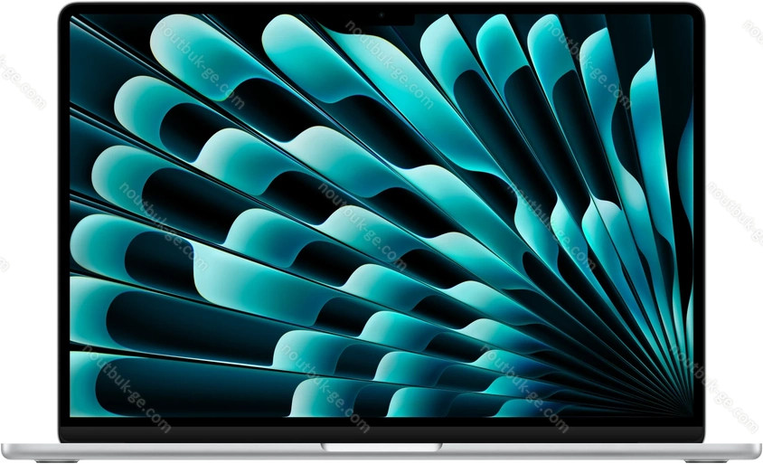Click the webcam lens inside the notch
Image resolution: width=763 pixels, height=464 pixels.
pos(381,14)
